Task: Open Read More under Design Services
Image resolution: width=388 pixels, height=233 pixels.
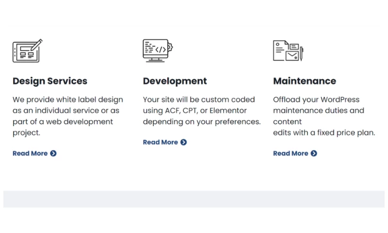Action: pyautogui.click(x=30, y=153)
